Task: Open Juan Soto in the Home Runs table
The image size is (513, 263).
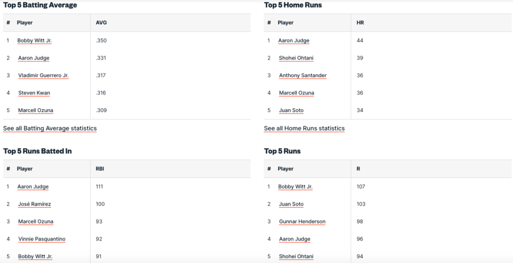Action: [x=291, y=110]
